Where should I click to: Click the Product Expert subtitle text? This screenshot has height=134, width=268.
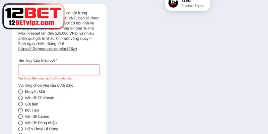[193, 6]
